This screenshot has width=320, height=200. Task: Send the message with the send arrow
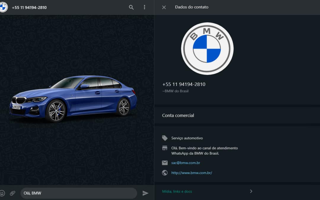point(145,193)
